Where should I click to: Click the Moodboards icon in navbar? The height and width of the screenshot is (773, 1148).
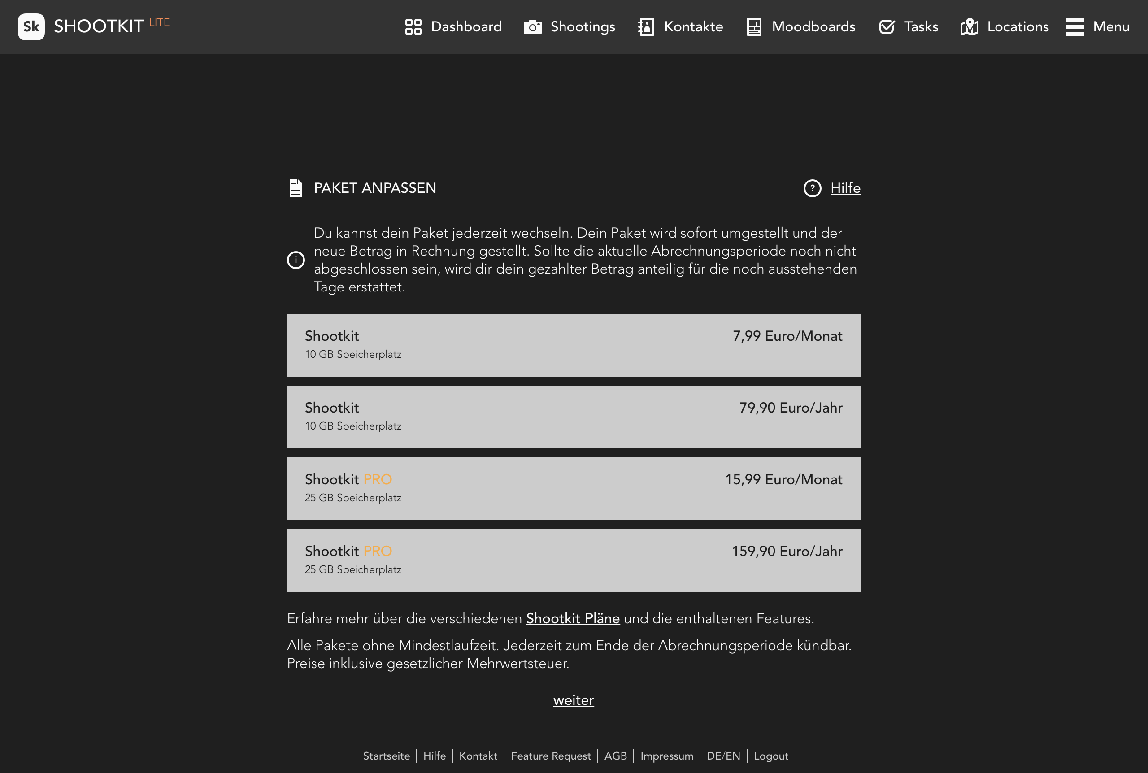(754, 27)
